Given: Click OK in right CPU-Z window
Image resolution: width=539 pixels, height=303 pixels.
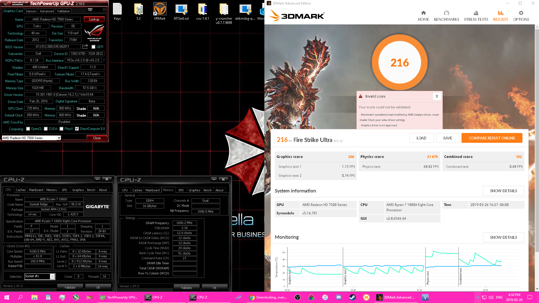Looking at the screenshot, I should pyautogui.click(x=214, y=288).
